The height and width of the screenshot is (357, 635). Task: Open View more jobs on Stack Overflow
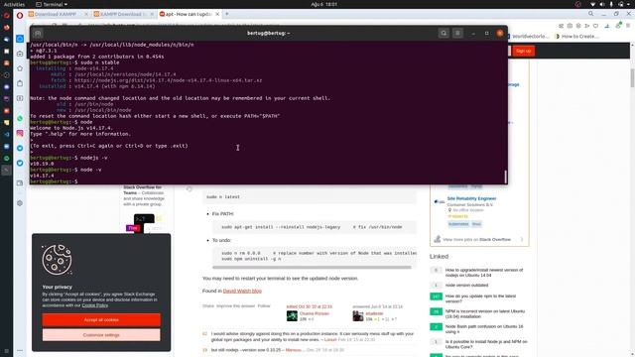pyautogui.click(x=476, y=239)
